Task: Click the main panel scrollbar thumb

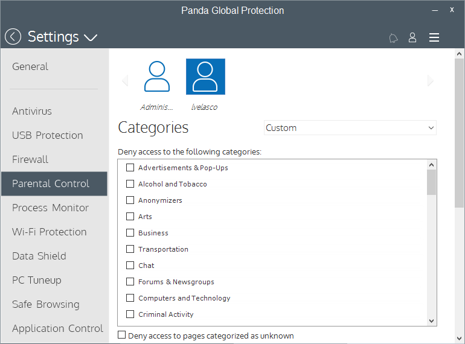Action: [459, 133]
